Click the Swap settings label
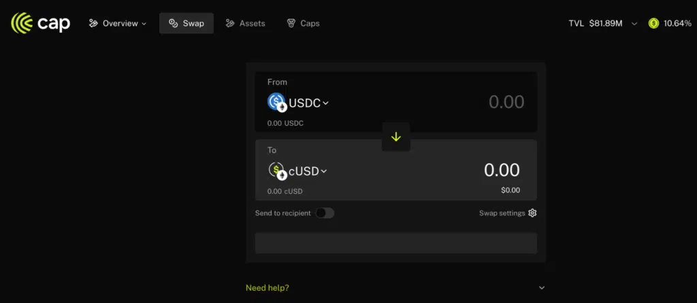The image size is (697, 303). [x=502, y=213]
